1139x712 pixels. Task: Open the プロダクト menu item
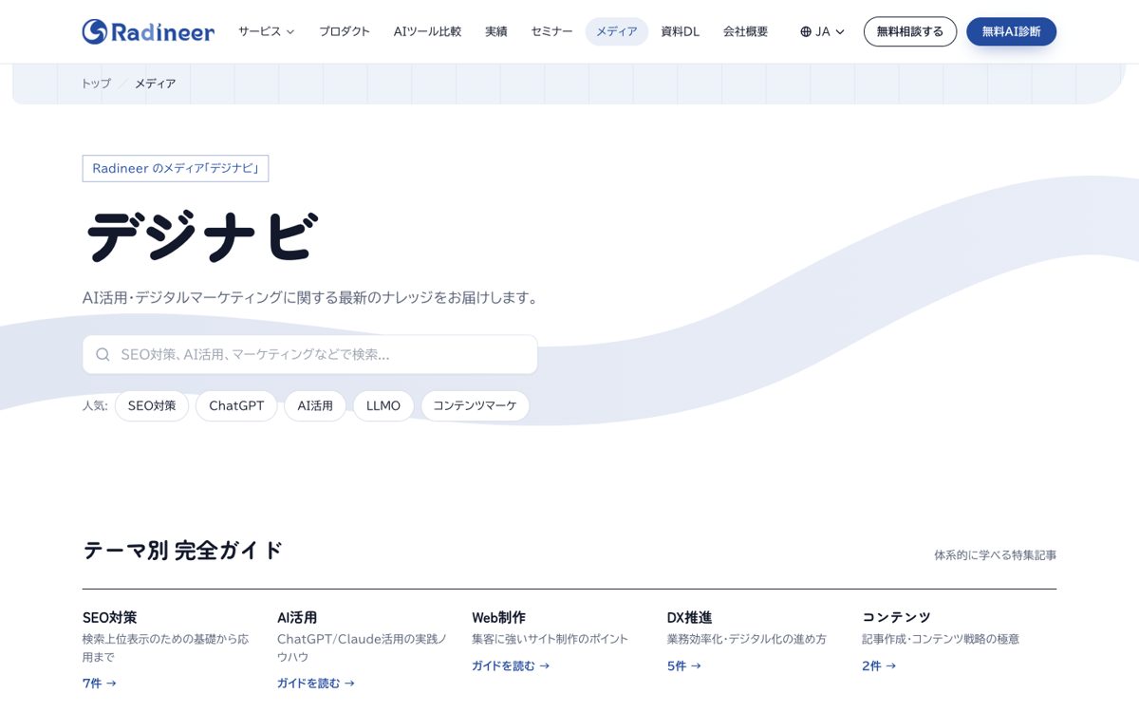pos(345,31)
